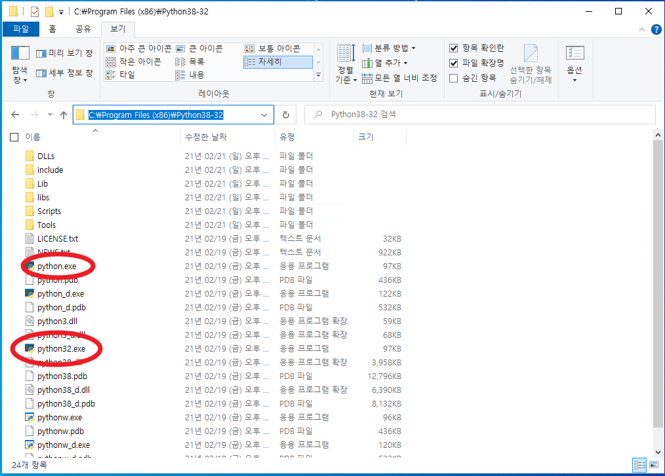Select 작은 아이콘 layout
This screenshot has width=665, height=476.
click(134, 62)
